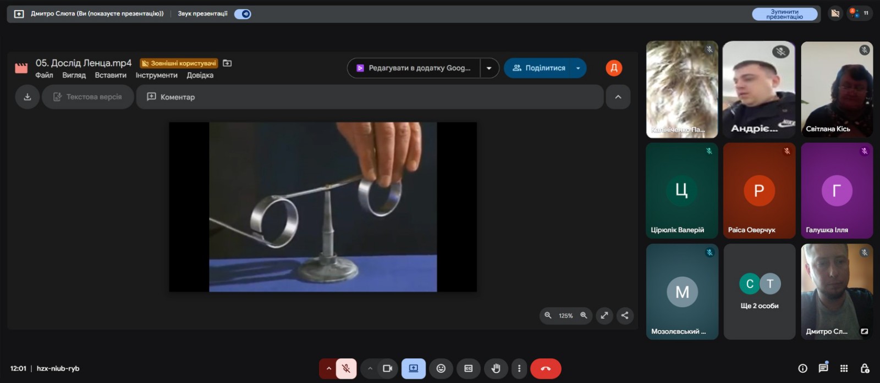880x383 pixels.
Task: Raise hand in the meeting
Action: 496,369
